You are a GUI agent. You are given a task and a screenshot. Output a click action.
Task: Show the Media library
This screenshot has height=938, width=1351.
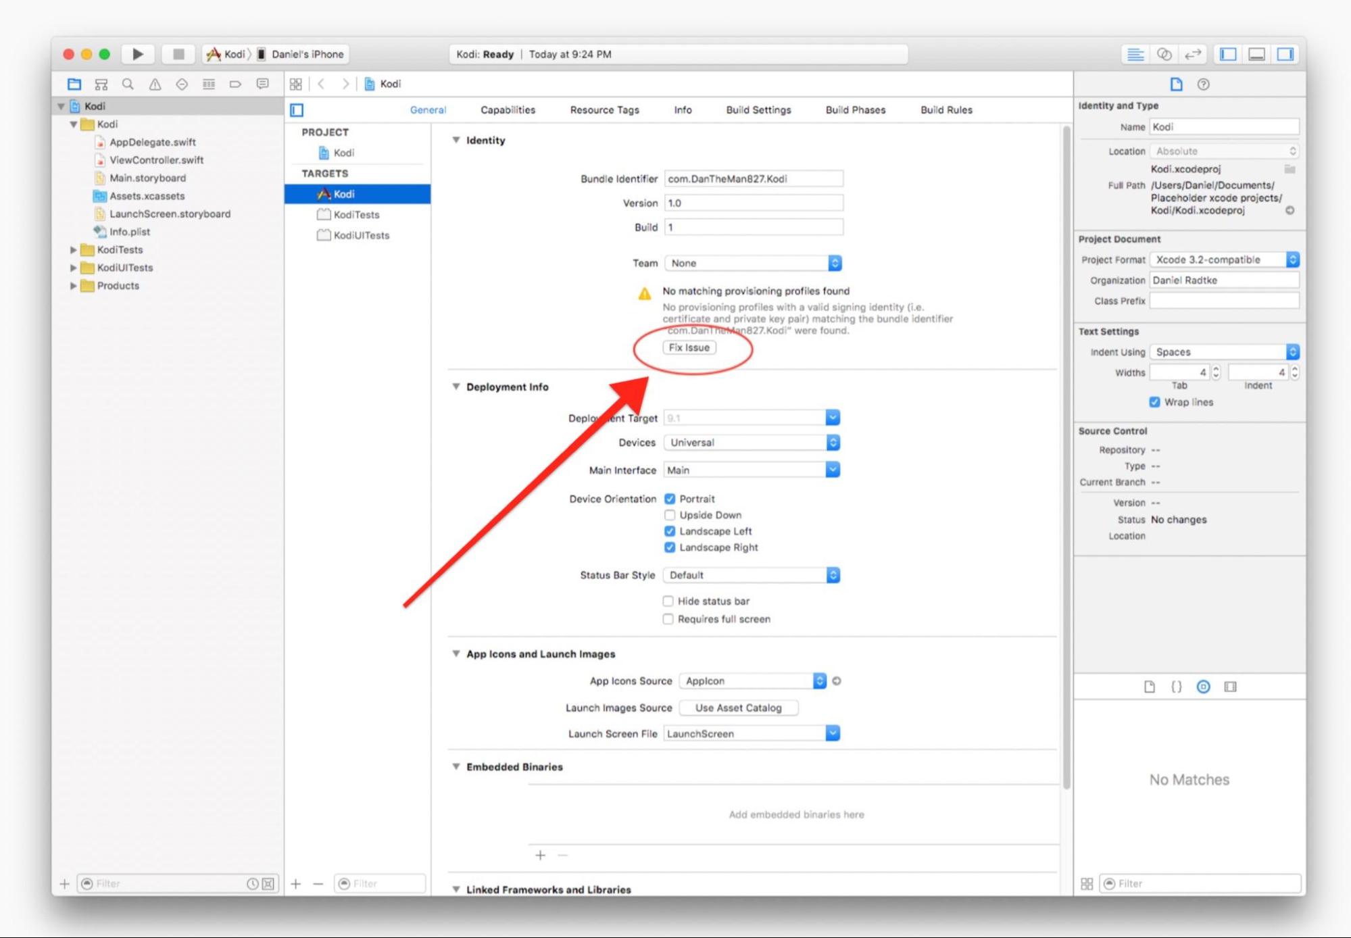click(x=1230, y=687)
